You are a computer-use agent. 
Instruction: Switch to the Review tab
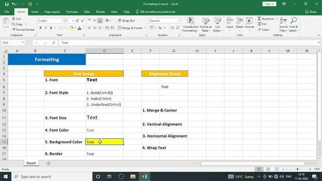(101, 12)
